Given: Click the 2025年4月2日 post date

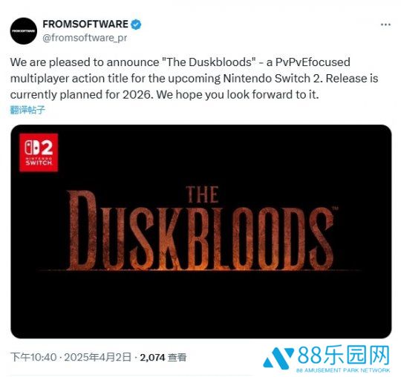Looking at the screenshot, I should tap(97, 357).
